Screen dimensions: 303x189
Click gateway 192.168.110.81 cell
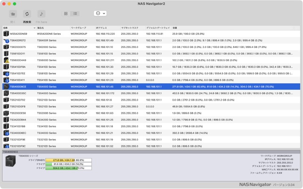point(155,34)
